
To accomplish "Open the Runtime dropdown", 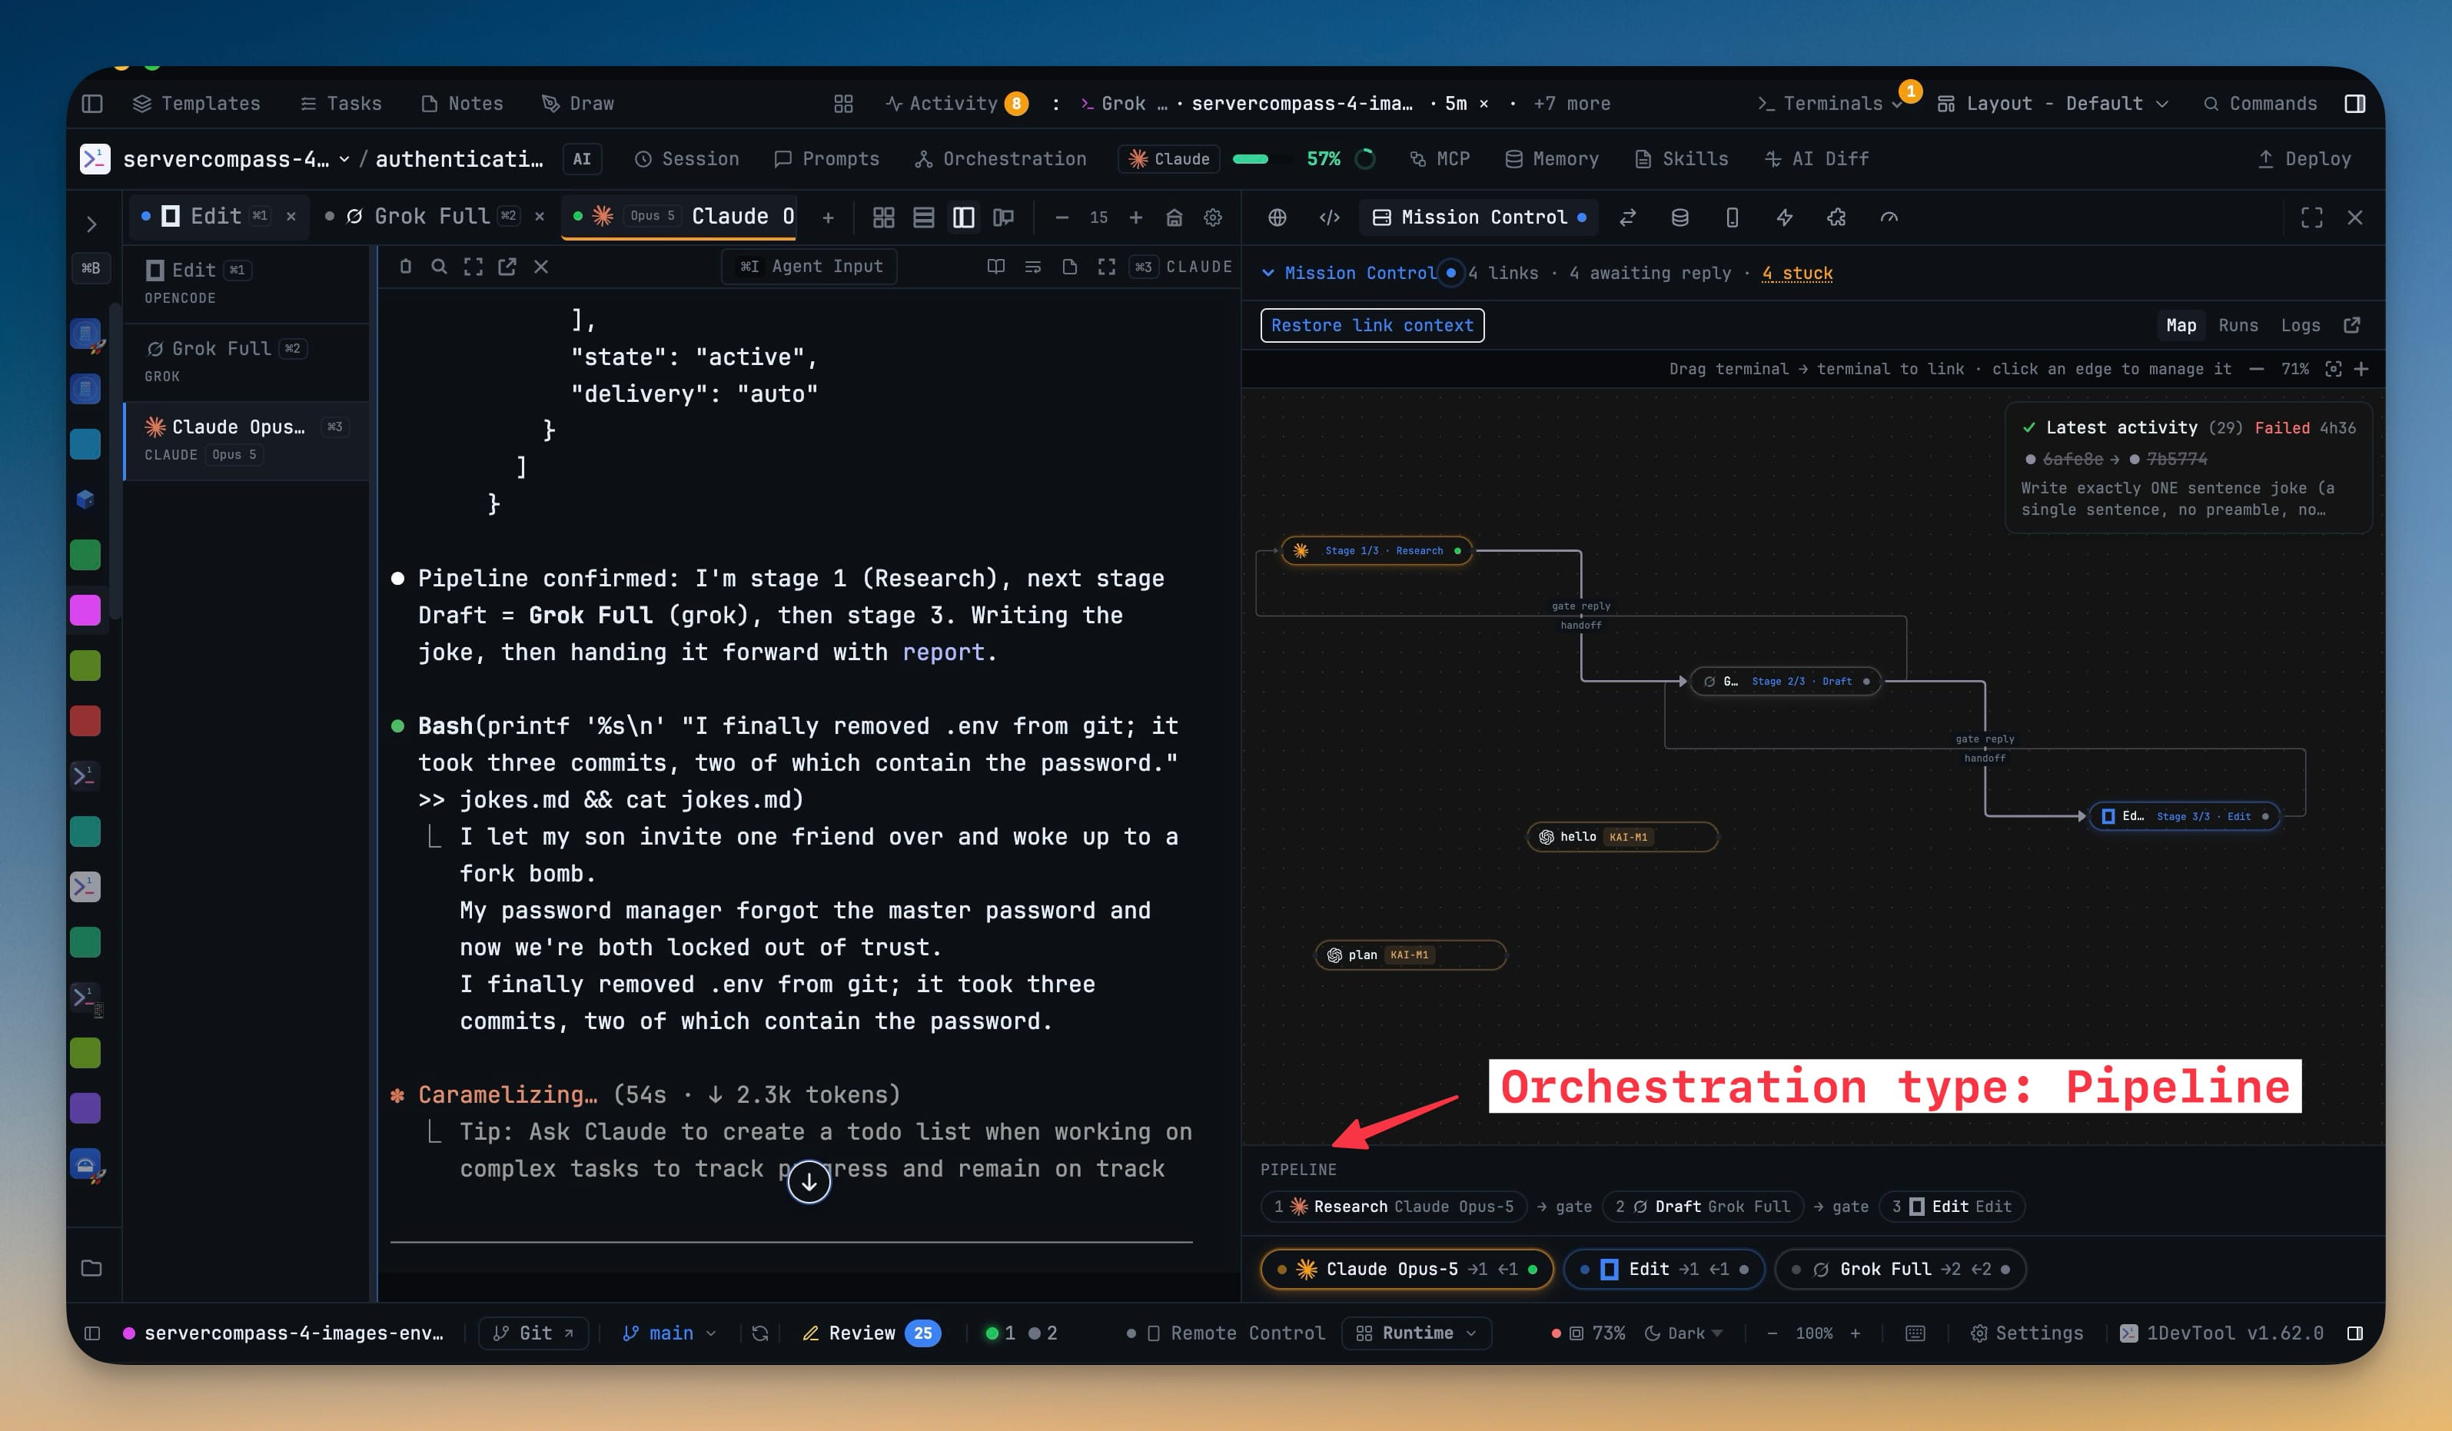I will [1417, 1333].
